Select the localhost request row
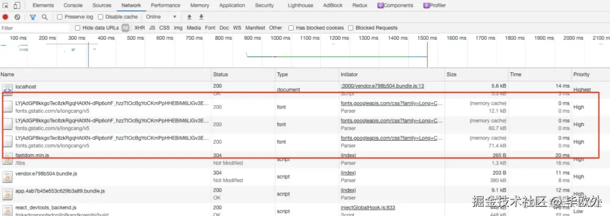The width and height of the screenshot is (610, 216). 305,89
